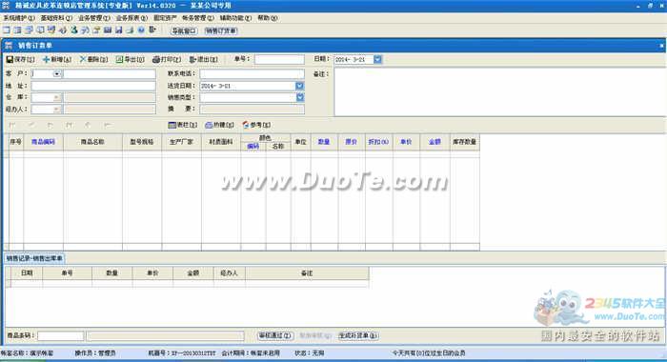
Task: Click the 审核通过 button
Action: pos(275,335)
